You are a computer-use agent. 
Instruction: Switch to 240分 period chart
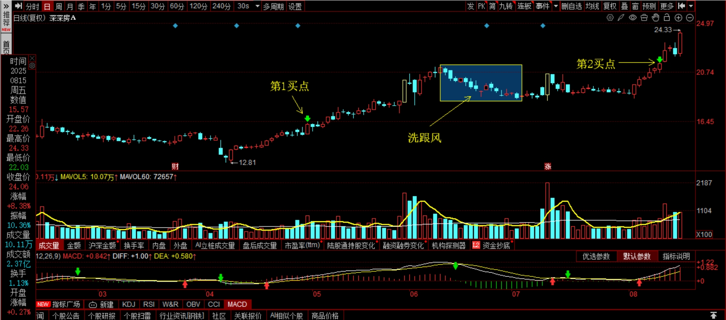coord(222,6)
